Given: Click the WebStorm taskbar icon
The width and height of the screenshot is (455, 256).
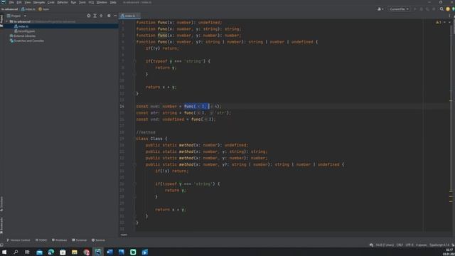Looking at the screenshot, I should pyautogui.click(x=98, y=252).
